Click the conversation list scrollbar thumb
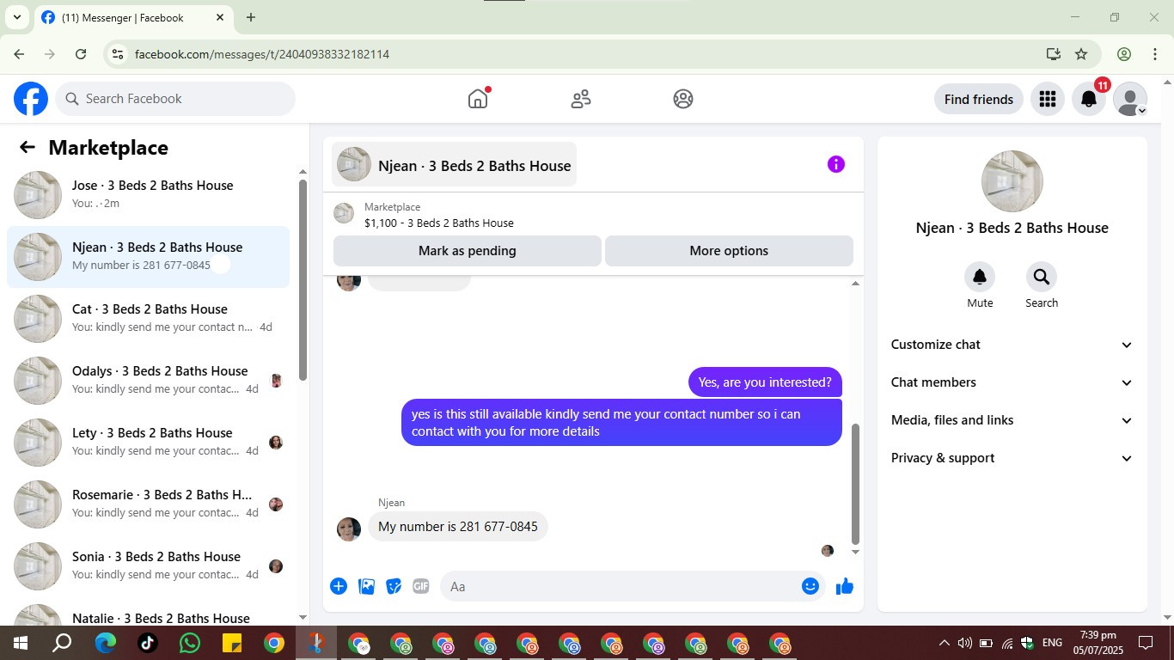1174x660 pixels. click(303, 279)
